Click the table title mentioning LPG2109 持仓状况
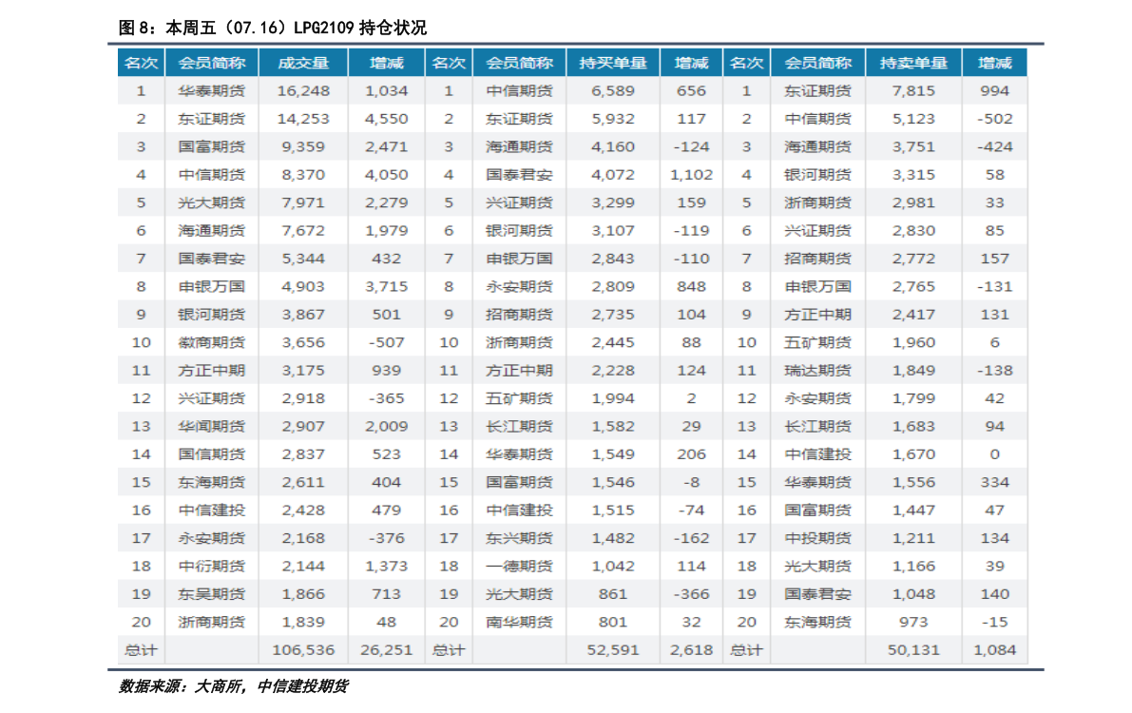Screen dimensions: 1132x713 click(272, 28)
